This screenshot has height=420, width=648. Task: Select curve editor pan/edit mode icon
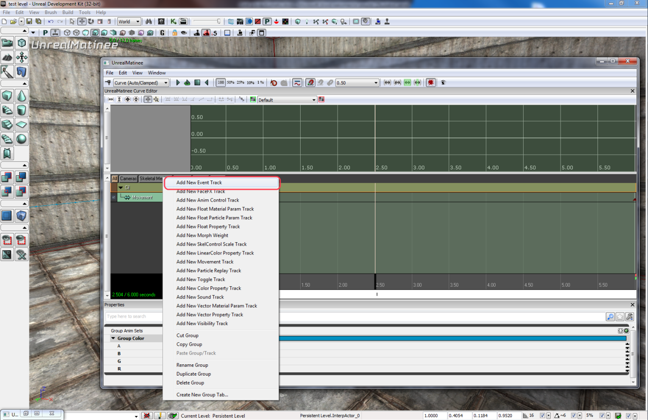(x=148, y=100)
